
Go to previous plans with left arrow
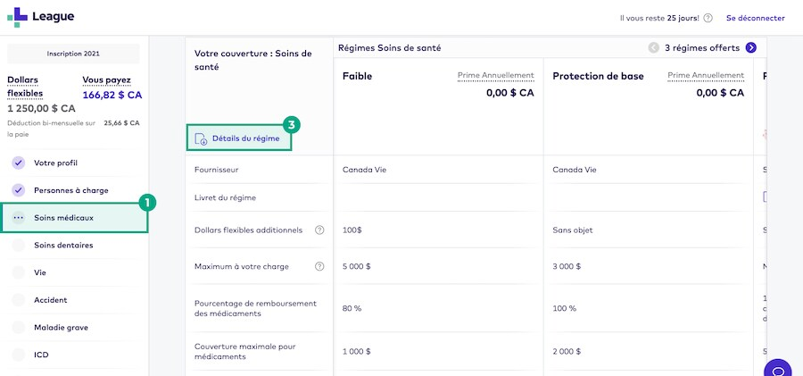pyautogui.click(x=654, y=47)
